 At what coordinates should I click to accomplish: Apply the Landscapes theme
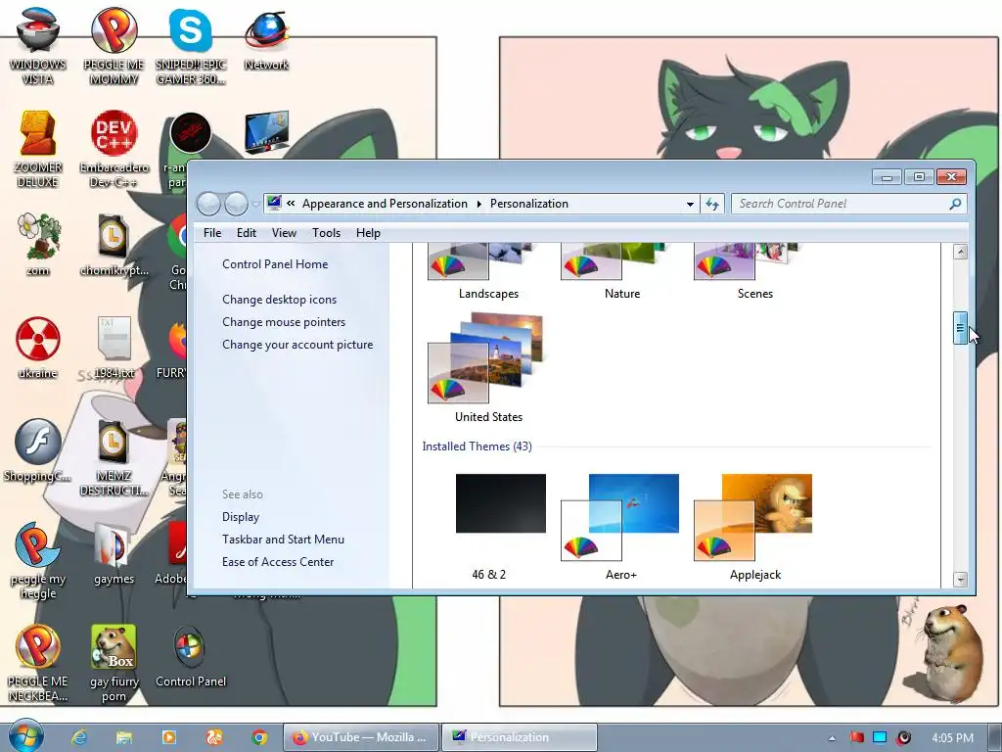click(x=488, y=272)
